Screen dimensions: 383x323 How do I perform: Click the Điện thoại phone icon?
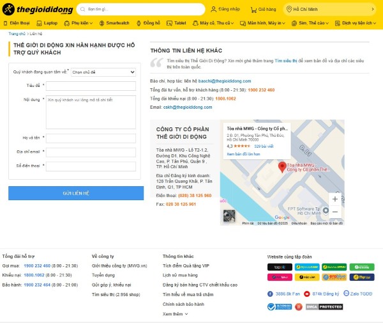[x=5, y=23]
